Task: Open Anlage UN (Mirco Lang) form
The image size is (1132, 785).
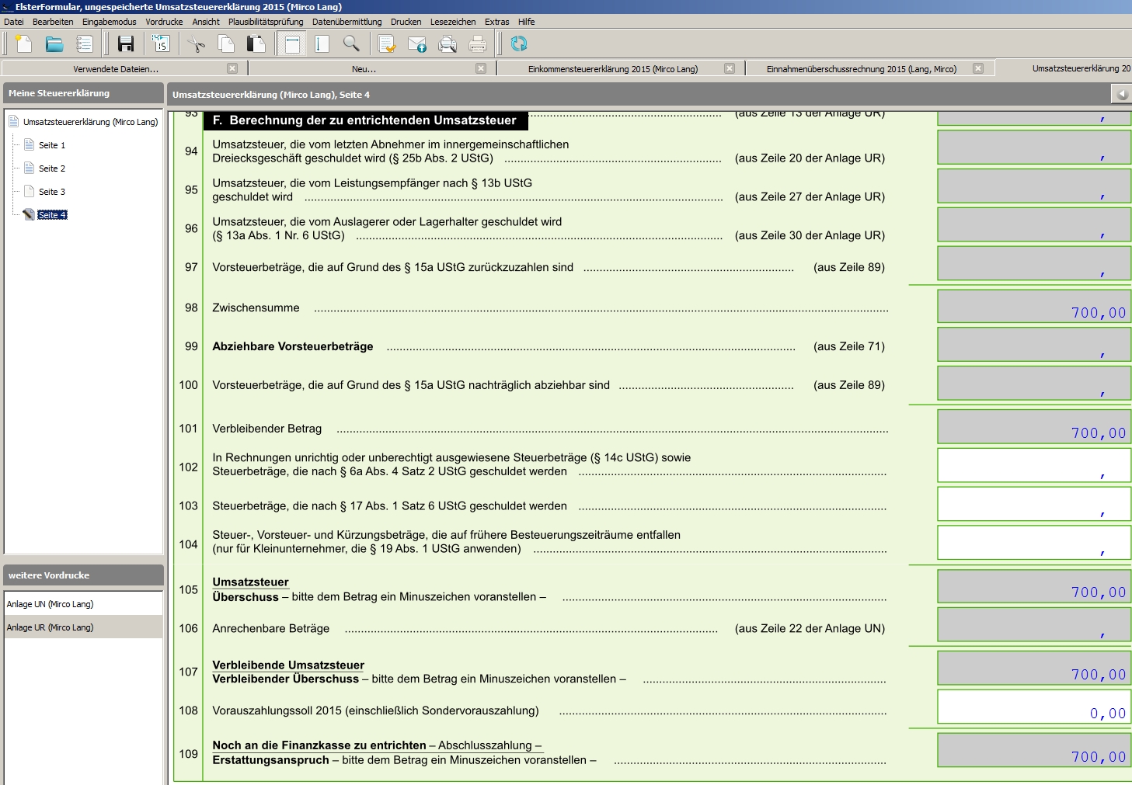Action: [x=83, y=604]
